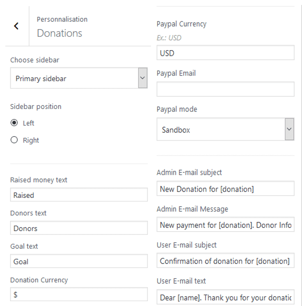Select the Right sidebar position radio
This screenshot has height=306, width=302.
point(14,140)
